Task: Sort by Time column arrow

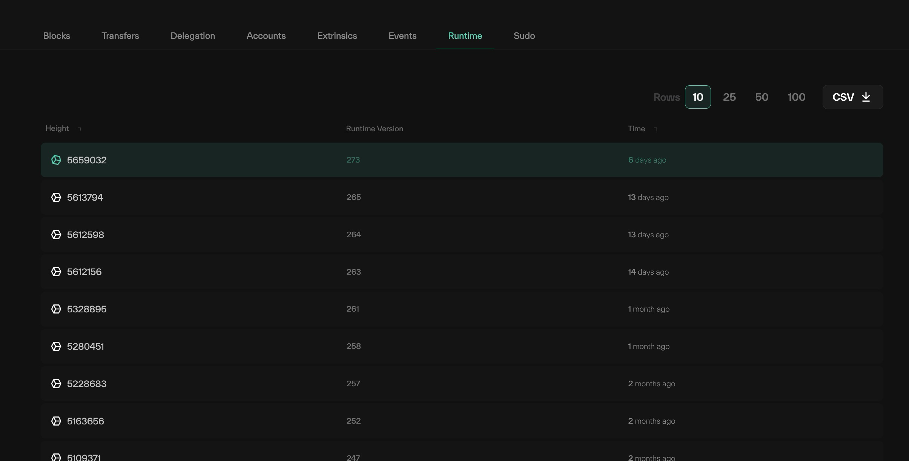Action: 656,129
